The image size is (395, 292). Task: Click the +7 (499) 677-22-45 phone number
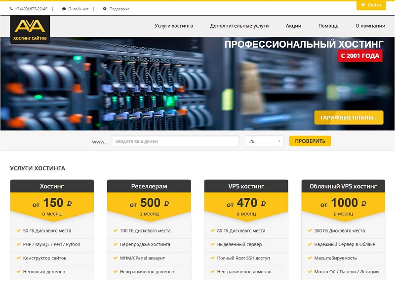[31, 9]
